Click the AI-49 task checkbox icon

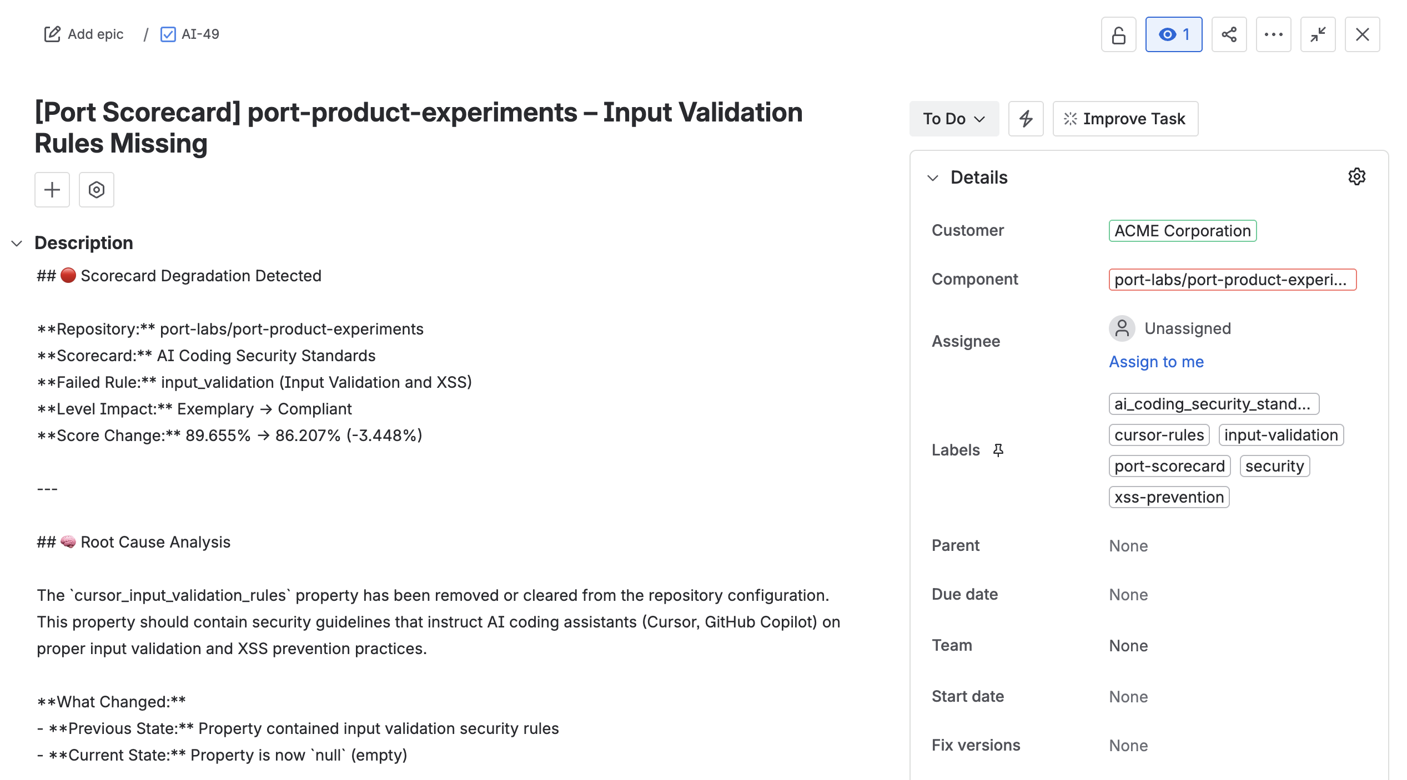(x=168, y=34)
